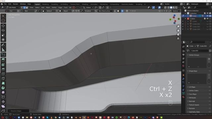212x119 pixels.
Task: Open the File menu
Action: point(5,4)
